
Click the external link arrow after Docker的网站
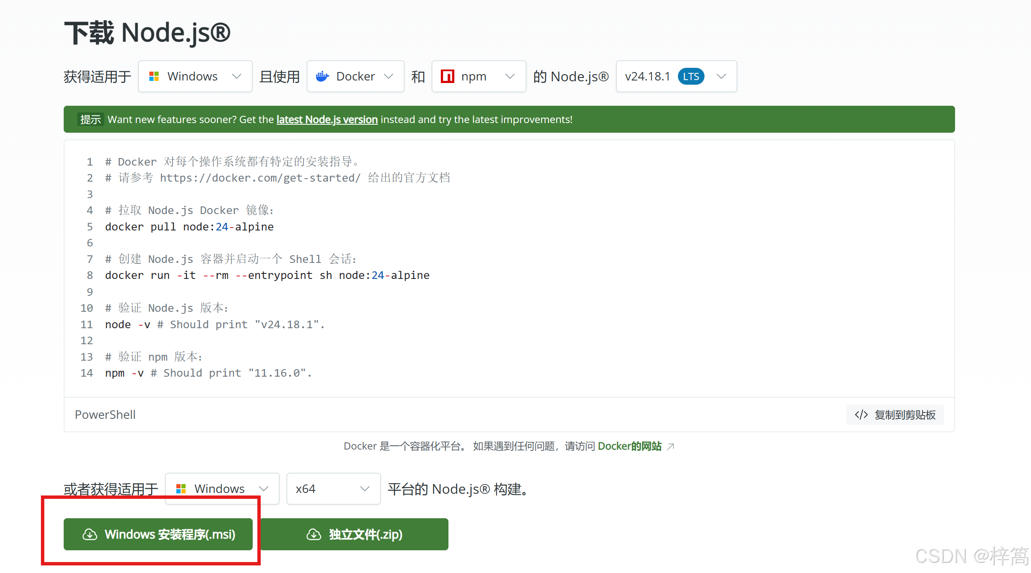pos(671,447)
